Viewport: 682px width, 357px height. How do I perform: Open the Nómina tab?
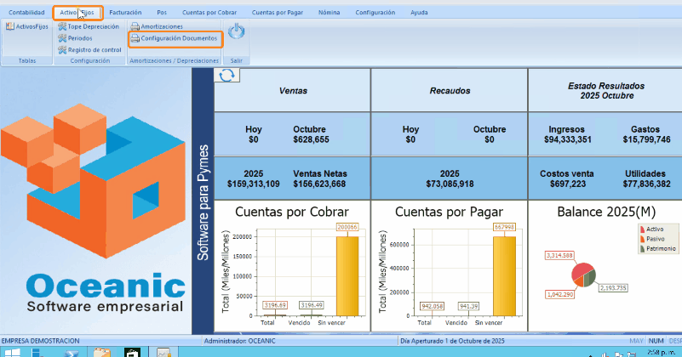click(329, 13)
